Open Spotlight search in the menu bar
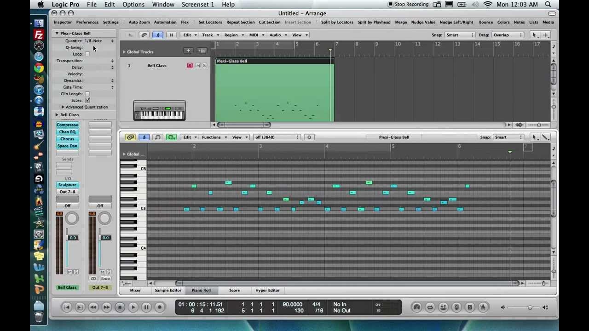This screenshot has width=589, height=331. click(548, 4)
